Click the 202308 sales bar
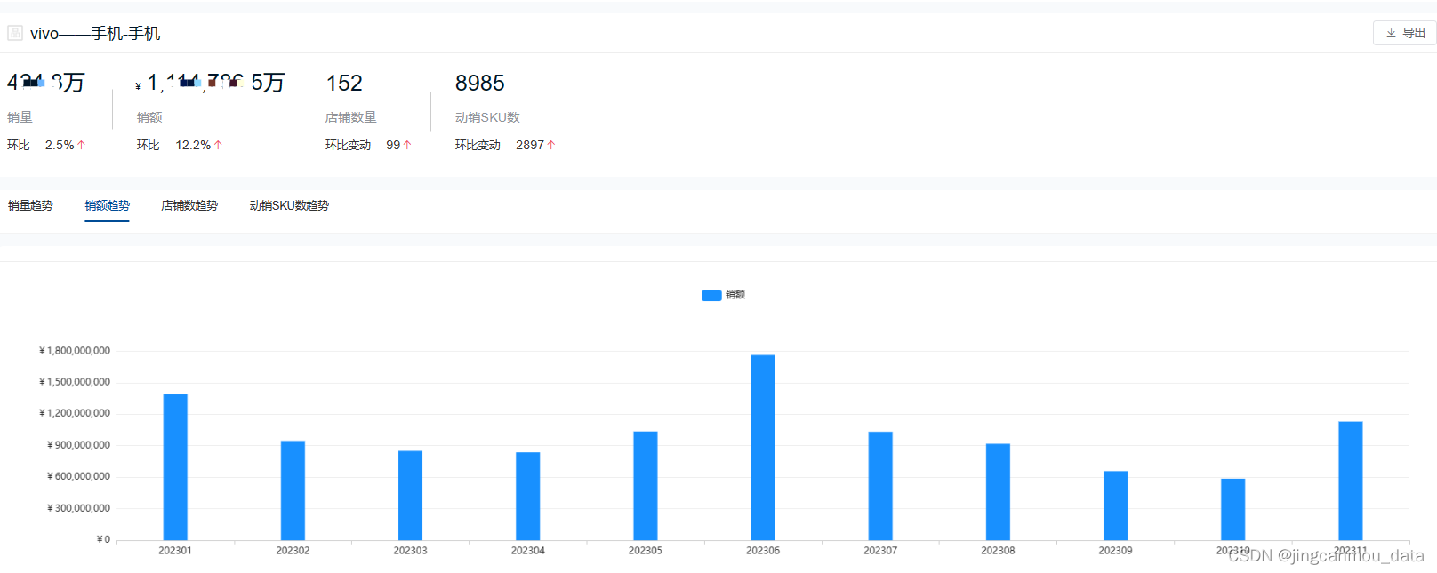 (x=998, y=491)
